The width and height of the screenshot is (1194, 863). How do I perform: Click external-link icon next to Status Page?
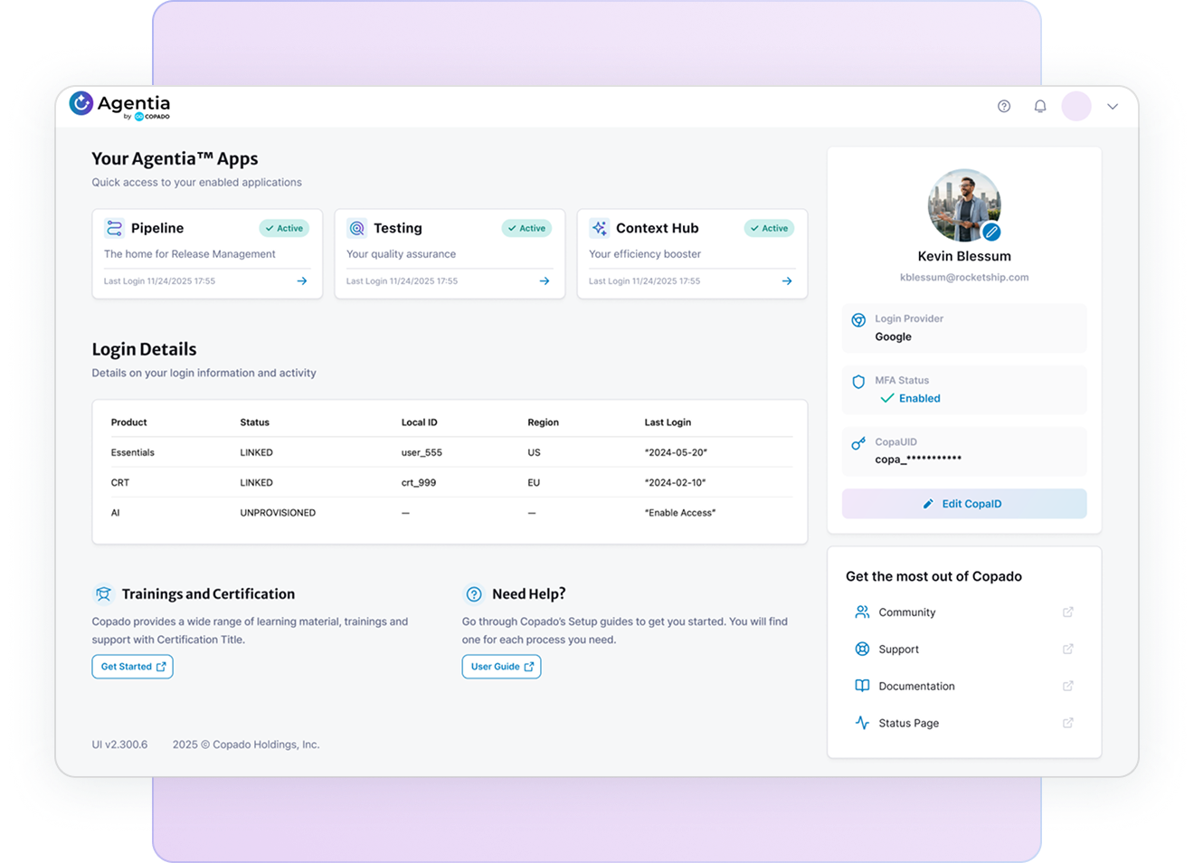pyautogui.click(x=1068, y=724)
